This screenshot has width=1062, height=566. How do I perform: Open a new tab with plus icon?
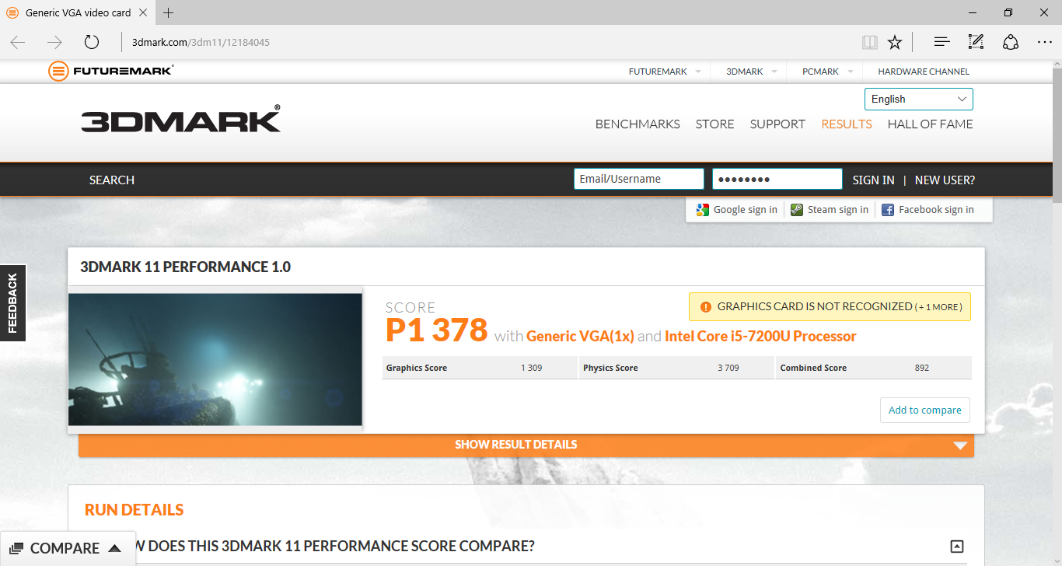point(169,12)
